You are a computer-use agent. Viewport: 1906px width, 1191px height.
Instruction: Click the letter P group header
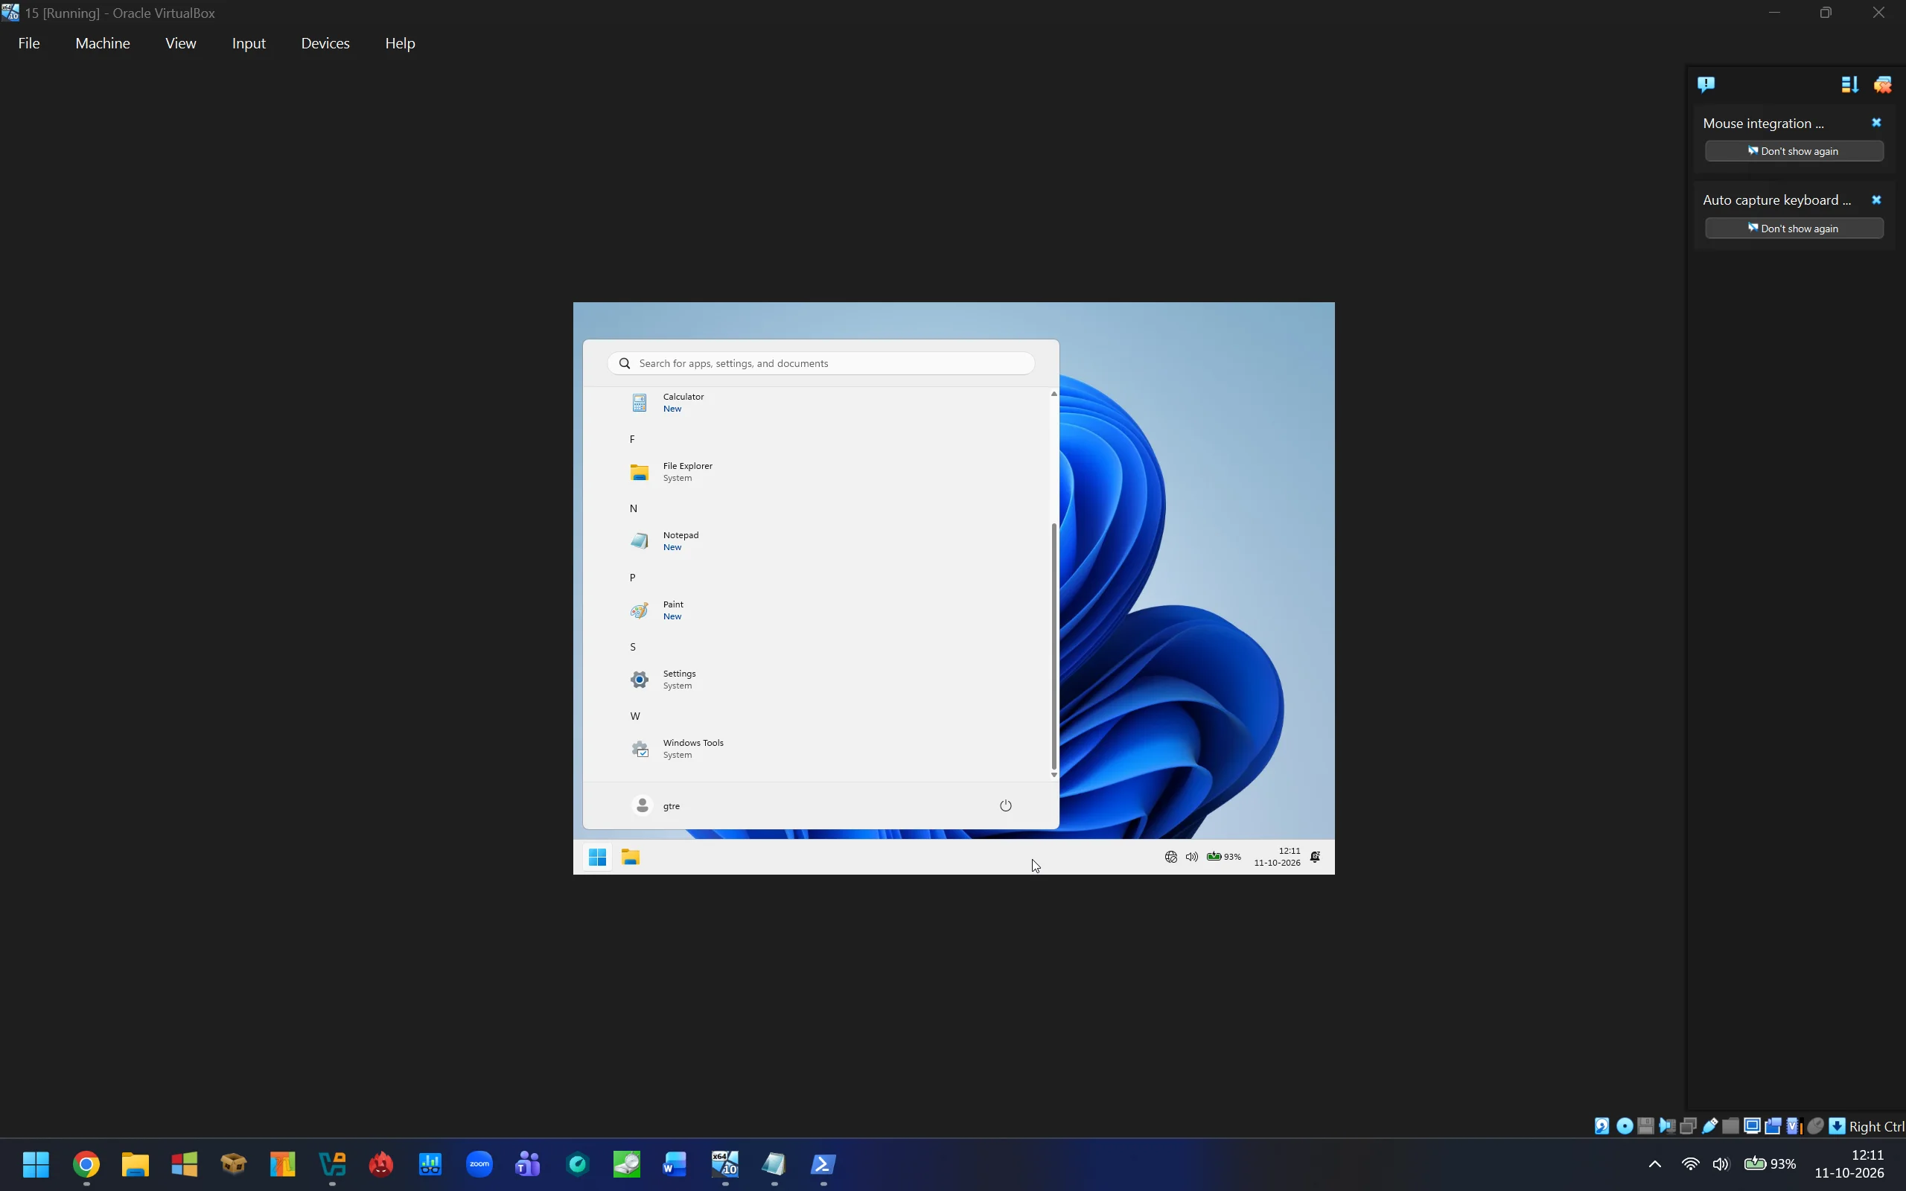[631, 578]
